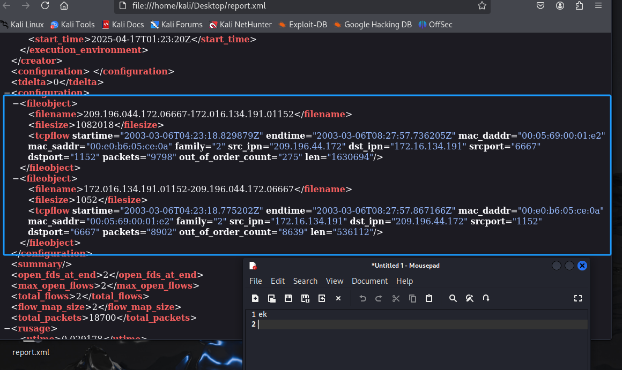The width and height of the screenshot is (622, 370).
Task: Open the Kali NetHunter bookmark
Action: click(x=240, y=25)
